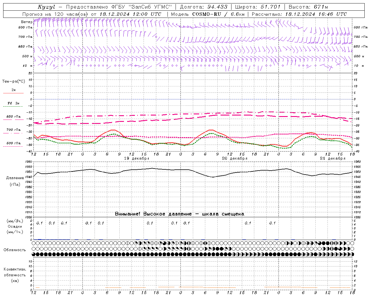Image resolution: width=369 pixels, height=295 pixels.
Task: Click the pink dotted sample under 500 гПа legend
Action: click(x=13, y=146)
